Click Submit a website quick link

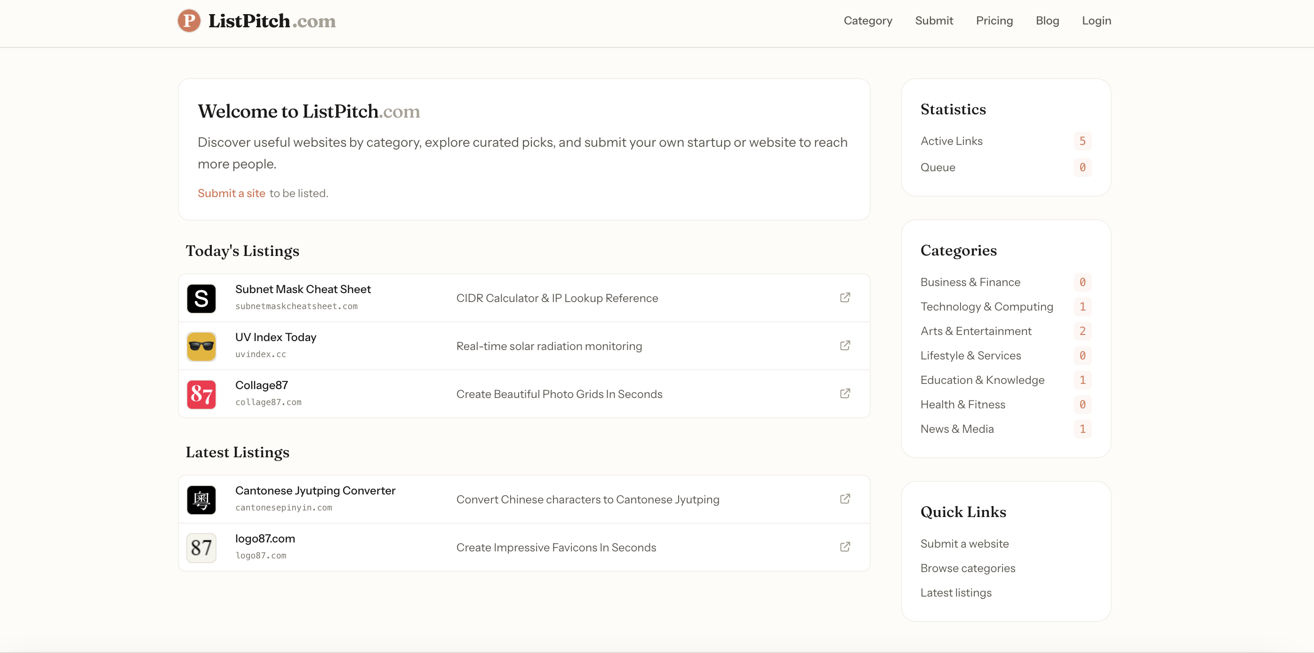[x=964, y=543]
